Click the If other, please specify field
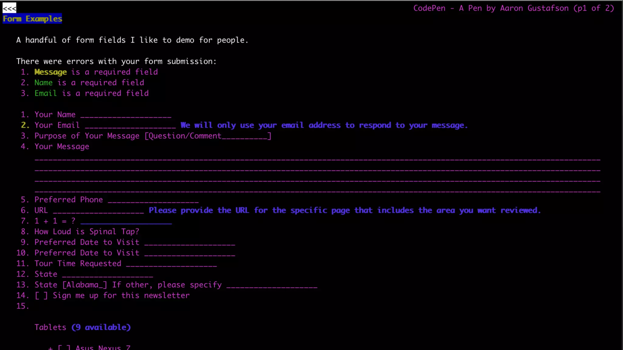Viewport: 623px width, 350px height. pos(272,285)
